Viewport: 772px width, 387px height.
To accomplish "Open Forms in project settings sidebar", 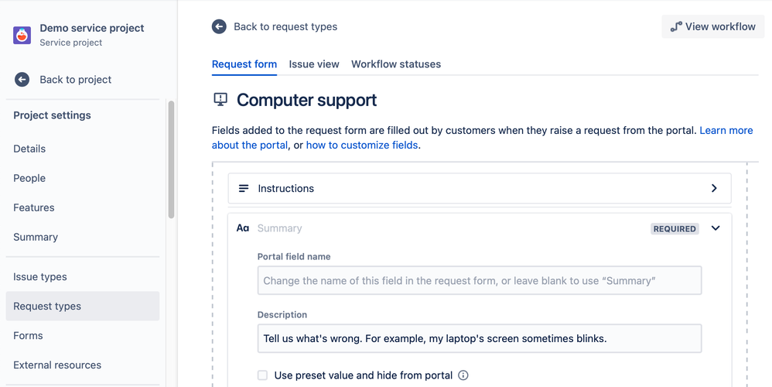I will point(28,336).
